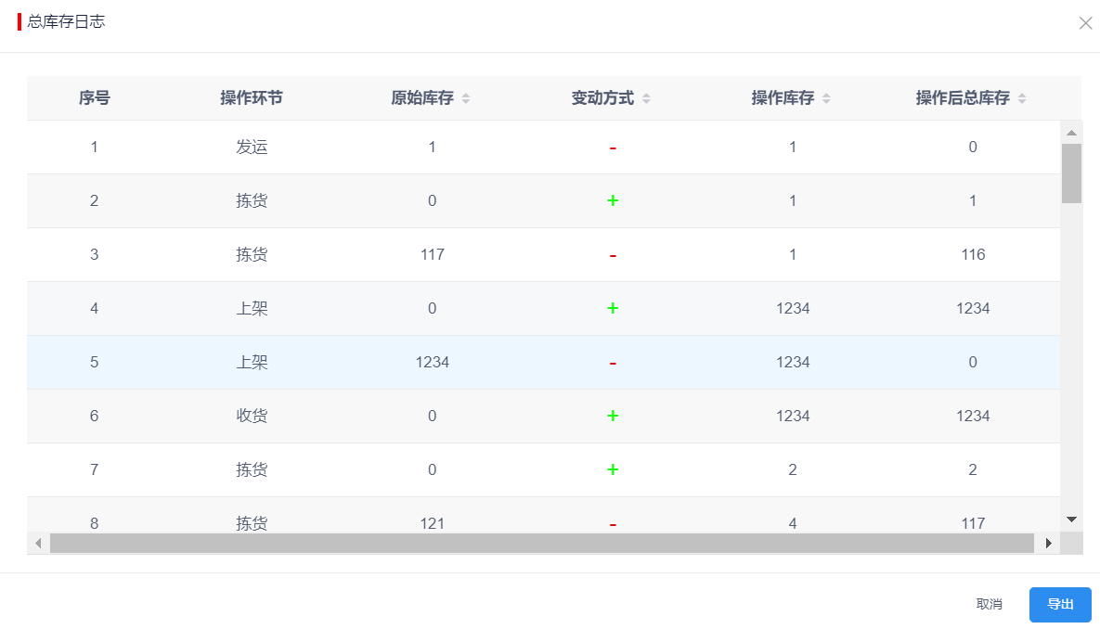Select the 拣货 cell in row 2
The height and width of the screenshot is (629, 1100).
[x=252, y=201]
